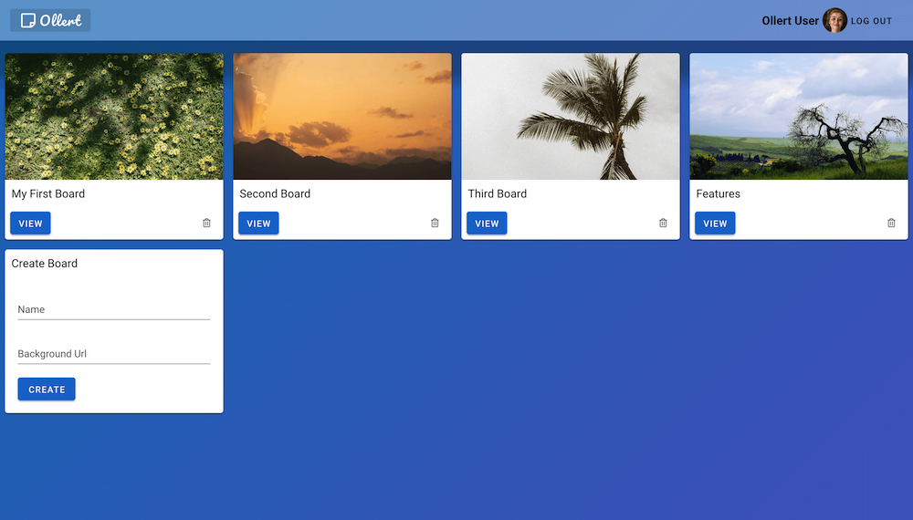
Task: Remove the Features board via trash icon
Action: 891,224
